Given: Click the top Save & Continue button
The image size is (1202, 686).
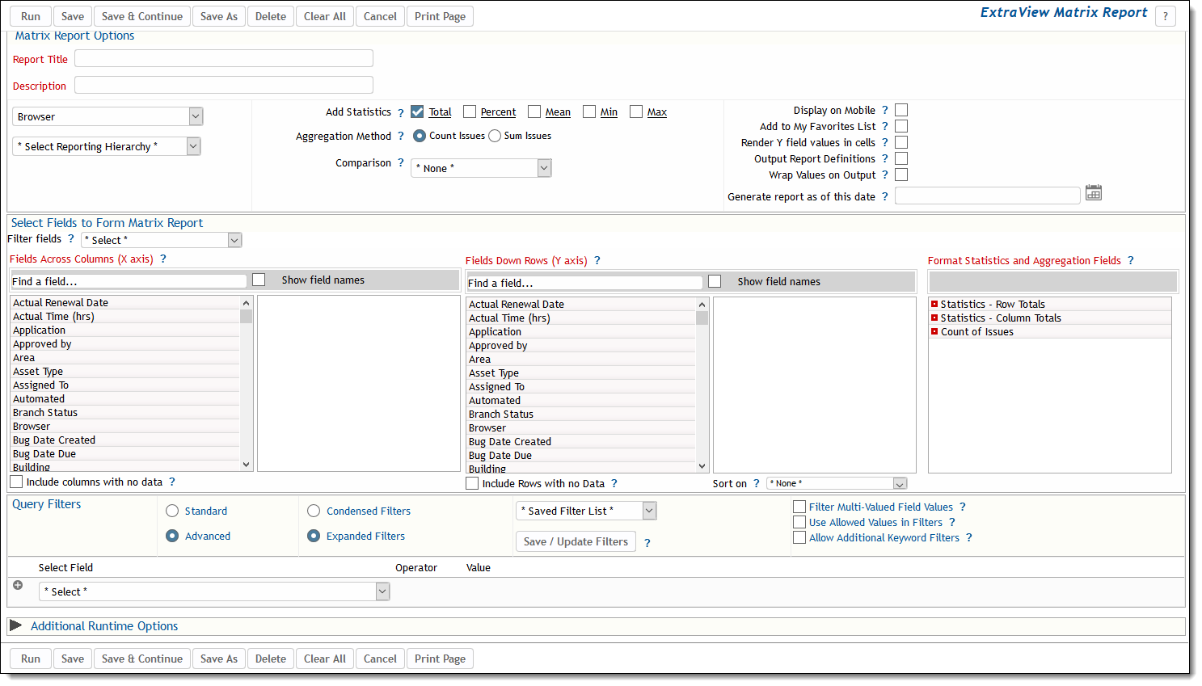Looking at the screenshot, I should 142,16.
